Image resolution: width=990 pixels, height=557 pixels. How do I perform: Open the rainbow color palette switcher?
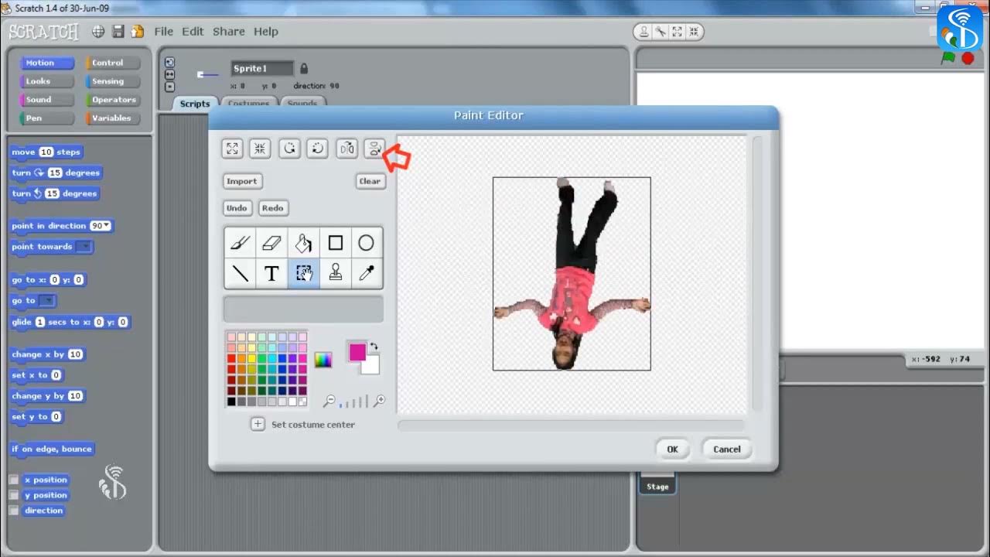tap(323, 360)
